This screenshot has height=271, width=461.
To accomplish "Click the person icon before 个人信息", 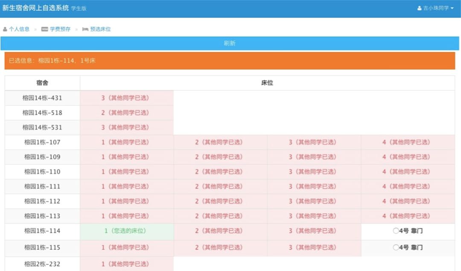I will click(5, 29).
